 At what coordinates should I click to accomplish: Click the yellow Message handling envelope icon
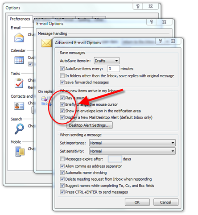(x=46, y=43)
